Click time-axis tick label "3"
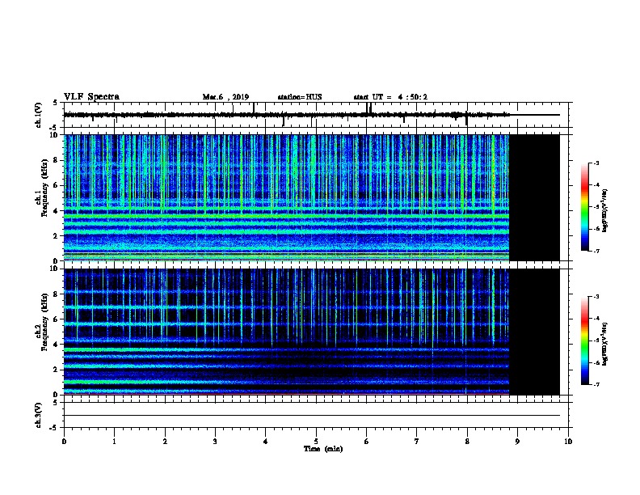640x495 pixels. point(215,442)
